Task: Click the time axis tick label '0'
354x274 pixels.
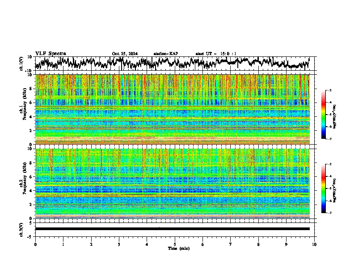Action: pyautogui.click(x=35, y=244)
